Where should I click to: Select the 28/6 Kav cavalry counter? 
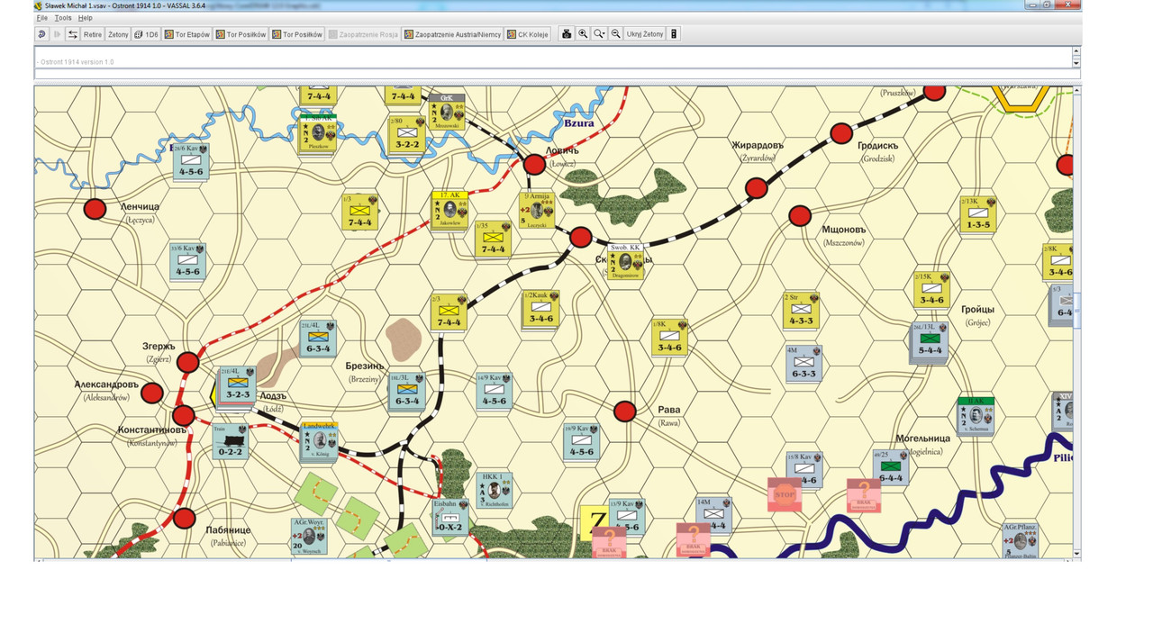coord(190,161)
